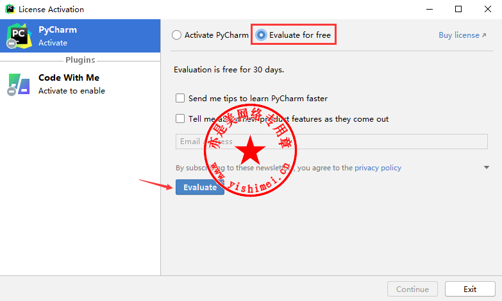Click the Code With Me plugin icon
This screenshot has height=301, width=502.
[19, 84]
